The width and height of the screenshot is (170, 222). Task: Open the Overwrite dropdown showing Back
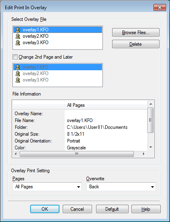pyautogui.click(x=121, y=187)
